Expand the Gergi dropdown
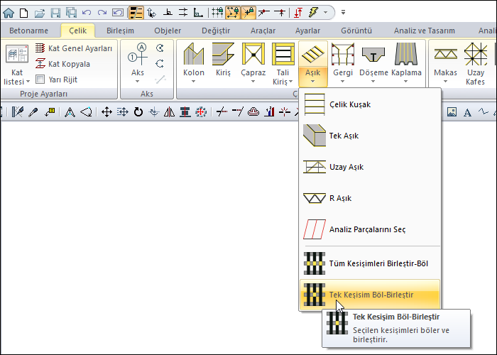The height and width of the screenshot is (355, 497). 342,81
